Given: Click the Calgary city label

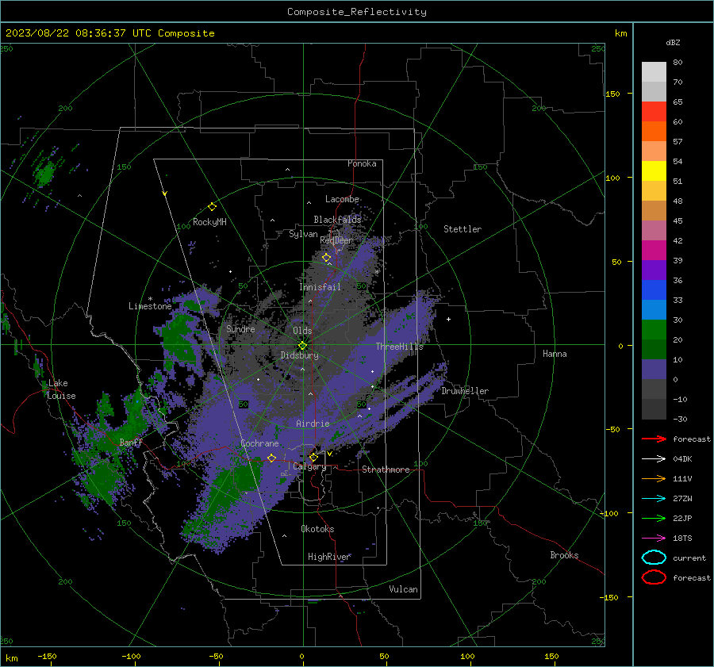Looking at the screenshot, I should [309, 466].
